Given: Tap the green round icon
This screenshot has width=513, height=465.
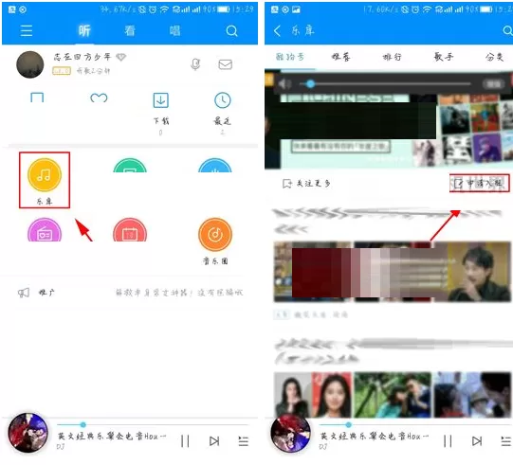Looking at the screenshot, I should point(130,166).
